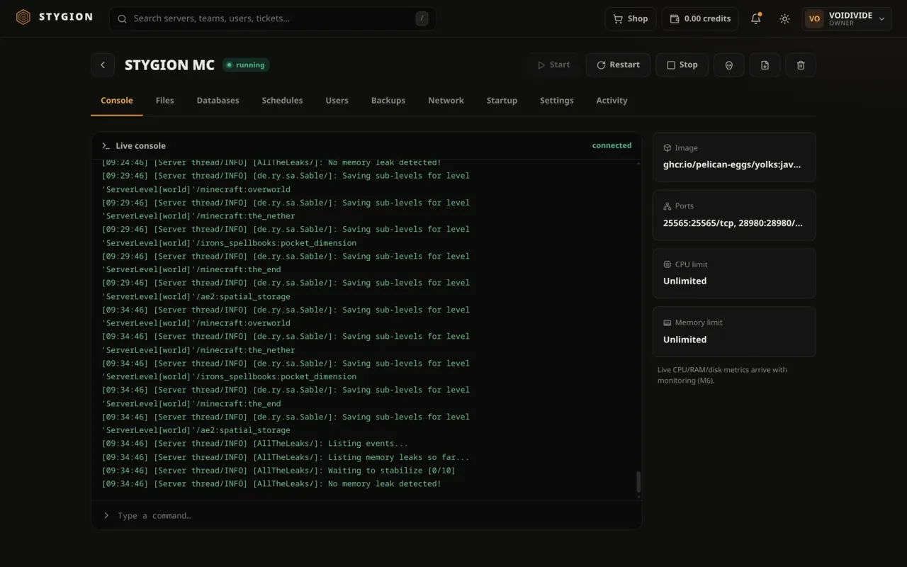Image resolution: width=907 pixels, height=567 pixels.
Task: Open the Settings tab
Action: pos(556,101)
